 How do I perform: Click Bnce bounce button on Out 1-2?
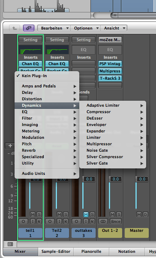[116, 221]
